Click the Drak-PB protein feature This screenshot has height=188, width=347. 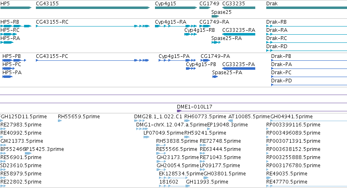pos(309,60)
